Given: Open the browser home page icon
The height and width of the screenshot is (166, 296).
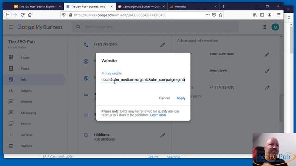Looking at the screenshot, I should 30,15.
